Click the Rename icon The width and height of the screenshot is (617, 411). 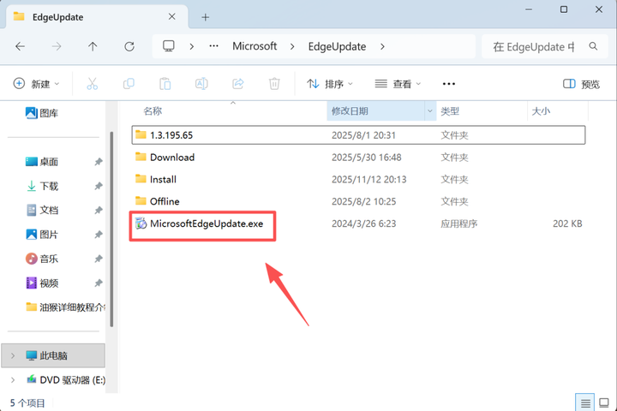[x=201, y=84]
